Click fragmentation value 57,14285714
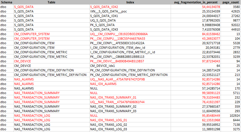This screenshot has width=241, height=132. [x=196, y=88]
